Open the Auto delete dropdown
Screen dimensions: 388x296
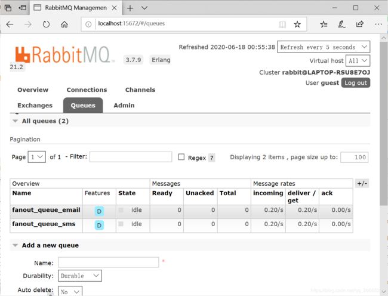click(x=70, y=291)
